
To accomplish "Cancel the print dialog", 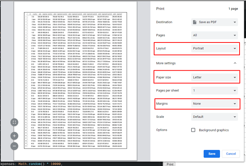I will point(231,154).
